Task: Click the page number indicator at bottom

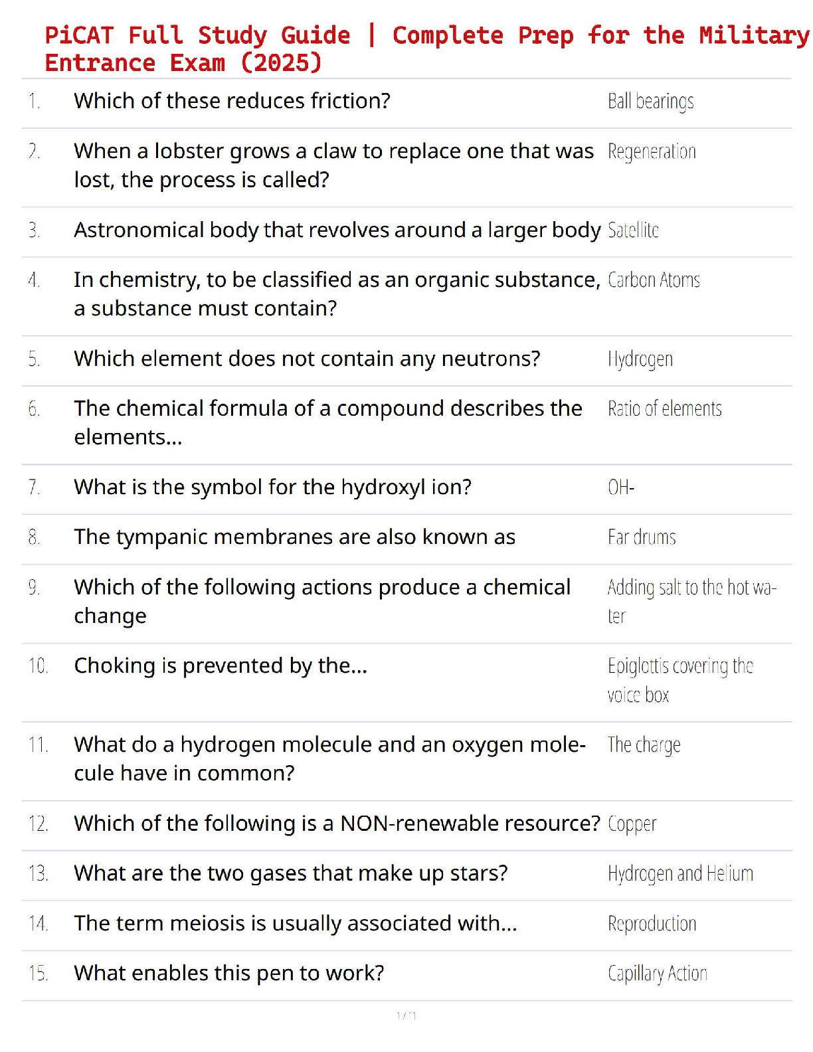Action: (406, 1015)
